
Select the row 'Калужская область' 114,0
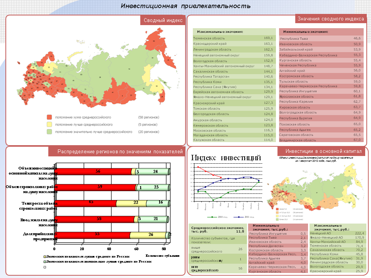(234, 140)
